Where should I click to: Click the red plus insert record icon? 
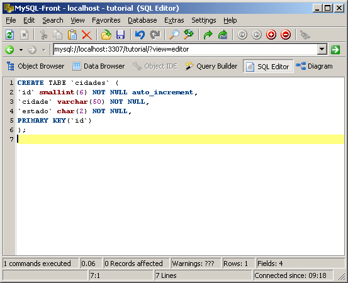click(x=271, y=35)
